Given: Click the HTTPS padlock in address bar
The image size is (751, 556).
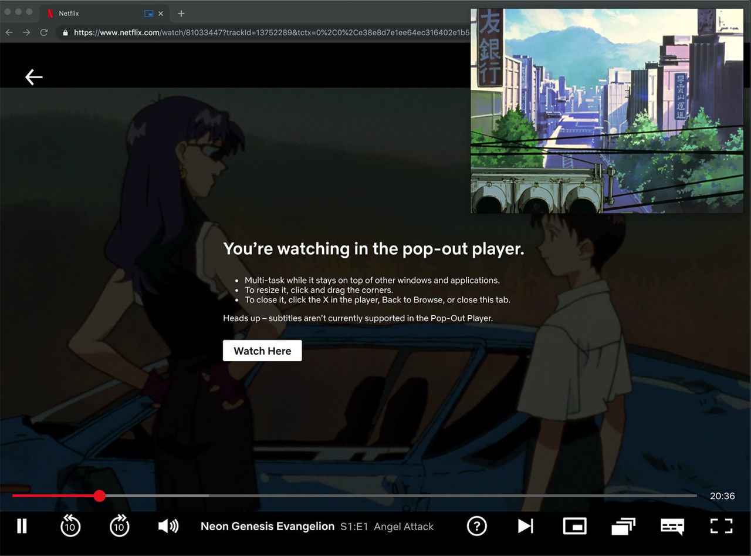Looking at the screenshot, I should coord(65,32).
